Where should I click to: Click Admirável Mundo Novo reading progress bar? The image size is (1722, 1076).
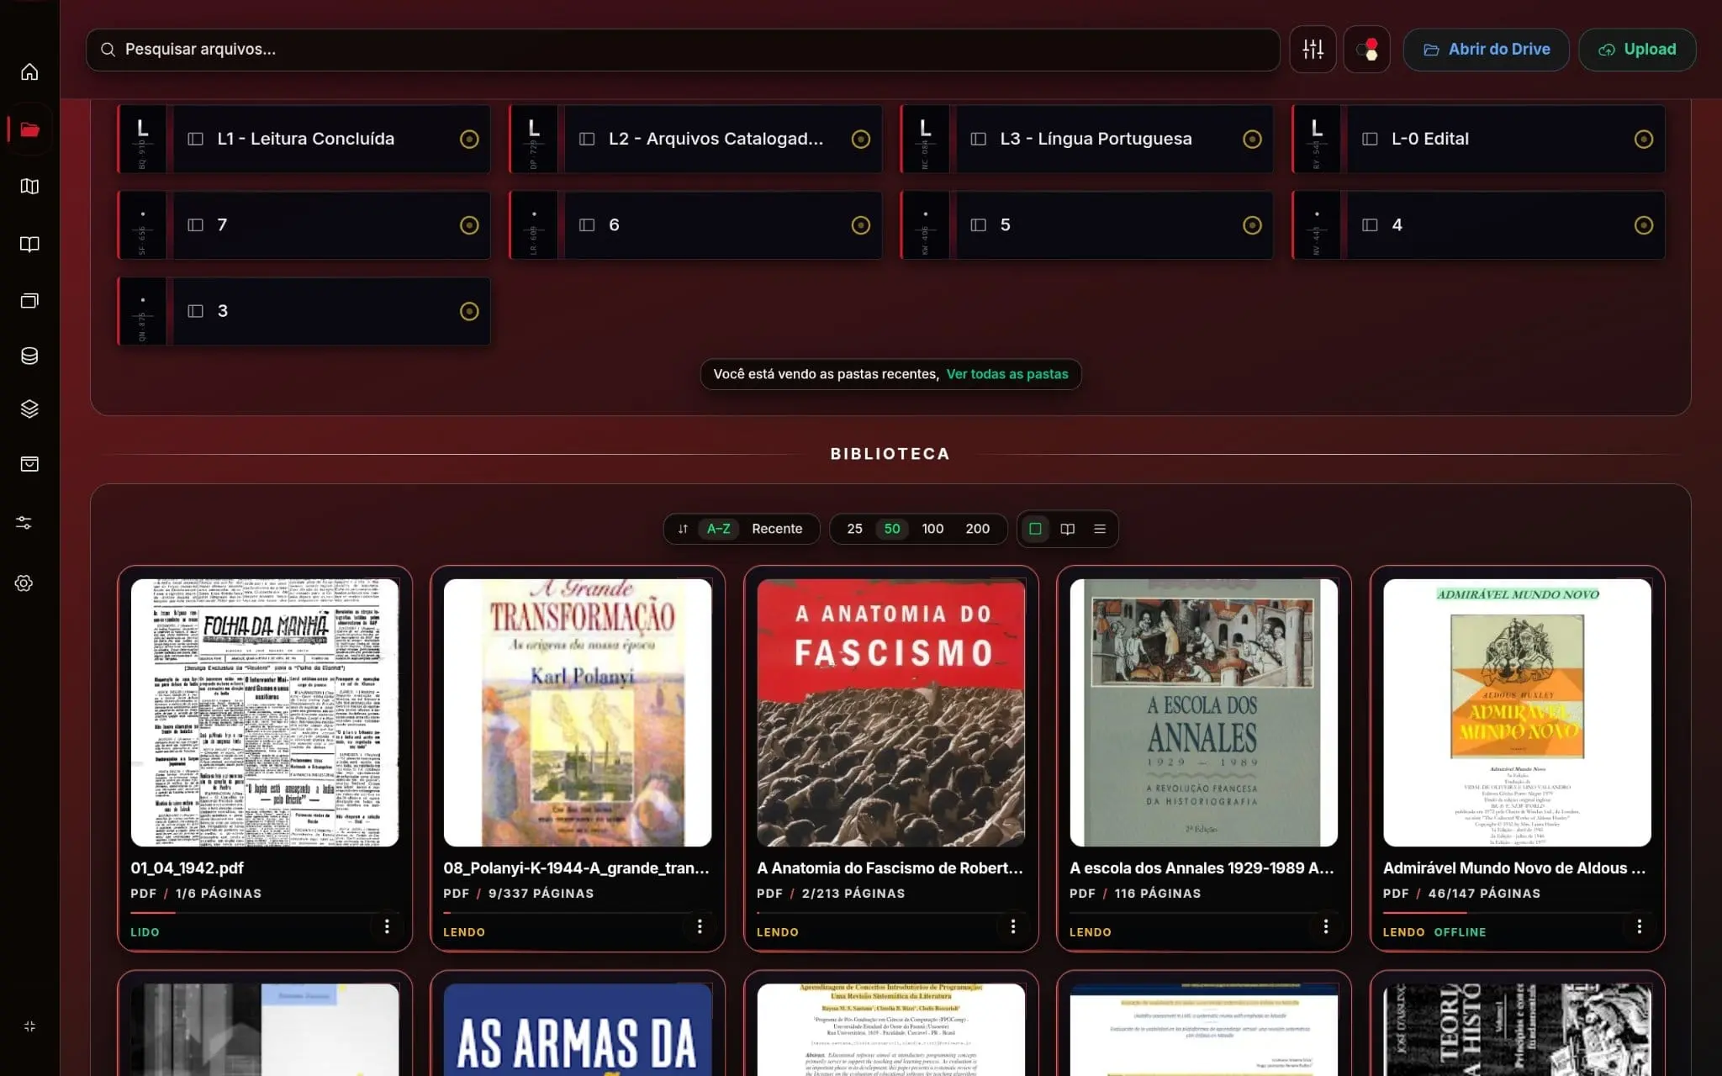pos(1518,912)
